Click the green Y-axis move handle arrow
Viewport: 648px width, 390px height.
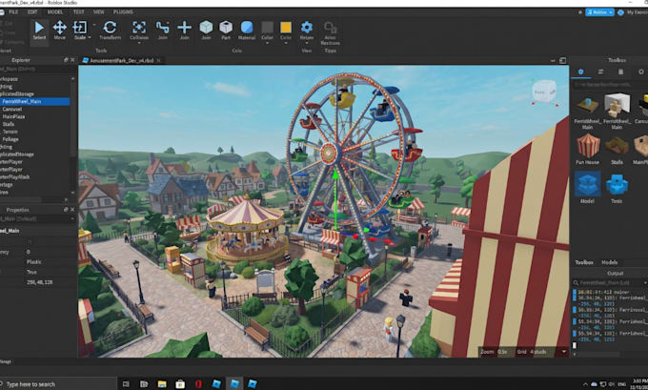335,174
